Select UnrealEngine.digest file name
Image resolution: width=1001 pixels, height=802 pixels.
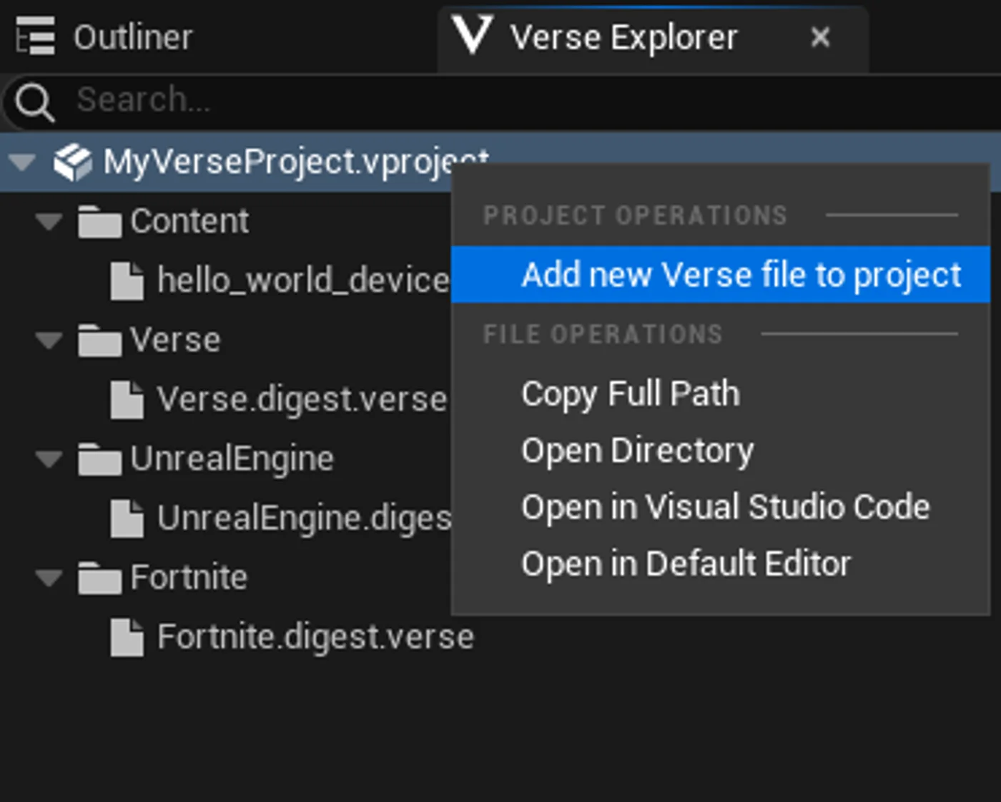(304, 519)
